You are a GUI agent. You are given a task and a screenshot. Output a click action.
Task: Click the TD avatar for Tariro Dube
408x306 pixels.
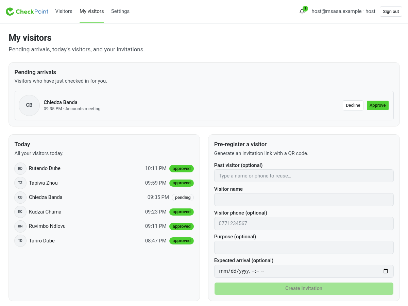pyautogui.click(x=20, y=241)
